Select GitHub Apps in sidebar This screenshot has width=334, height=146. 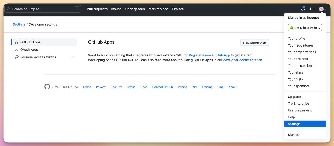(x=44, y=42)
